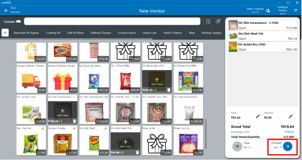Viewport: 302px width, 160px height.
Task: Switch to Ground Spices category
Action: click(x=127, y=33)
